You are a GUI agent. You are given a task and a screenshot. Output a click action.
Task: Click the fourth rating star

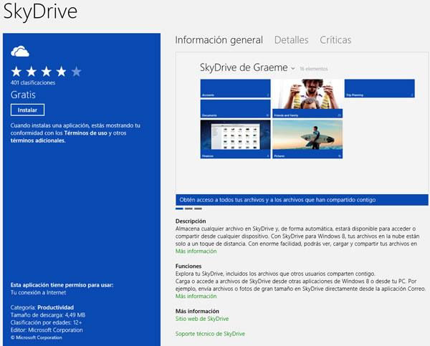pyautogui.click(x=61, y=72)
